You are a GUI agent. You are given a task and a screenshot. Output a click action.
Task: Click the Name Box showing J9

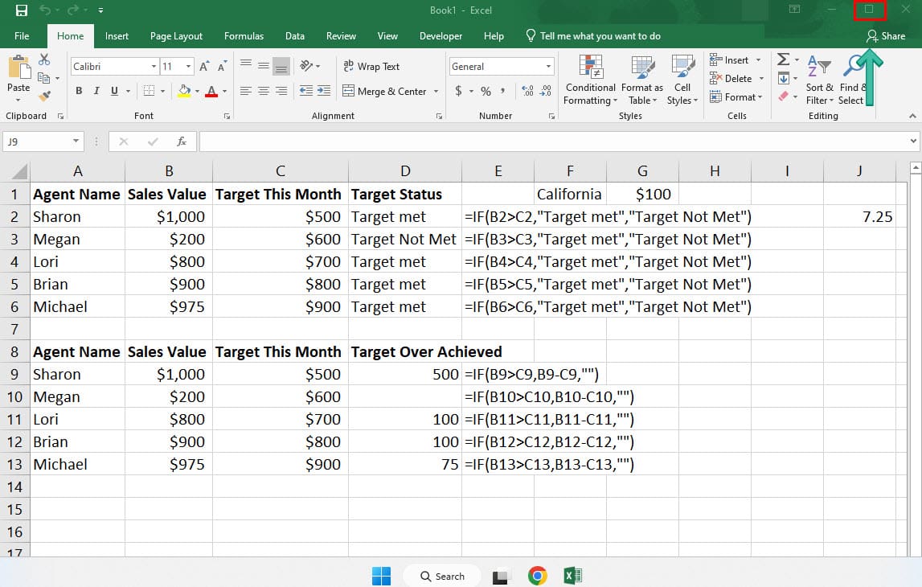tap(43, 142)
